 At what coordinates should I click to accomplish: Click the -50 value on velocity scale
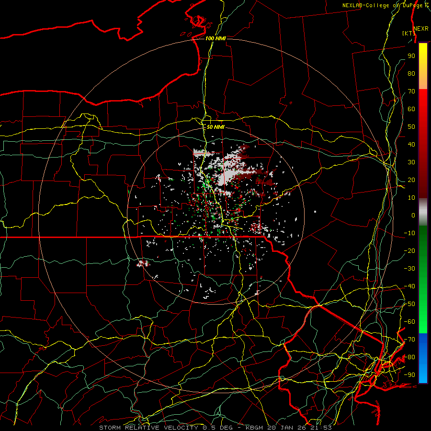click(409, 304)
